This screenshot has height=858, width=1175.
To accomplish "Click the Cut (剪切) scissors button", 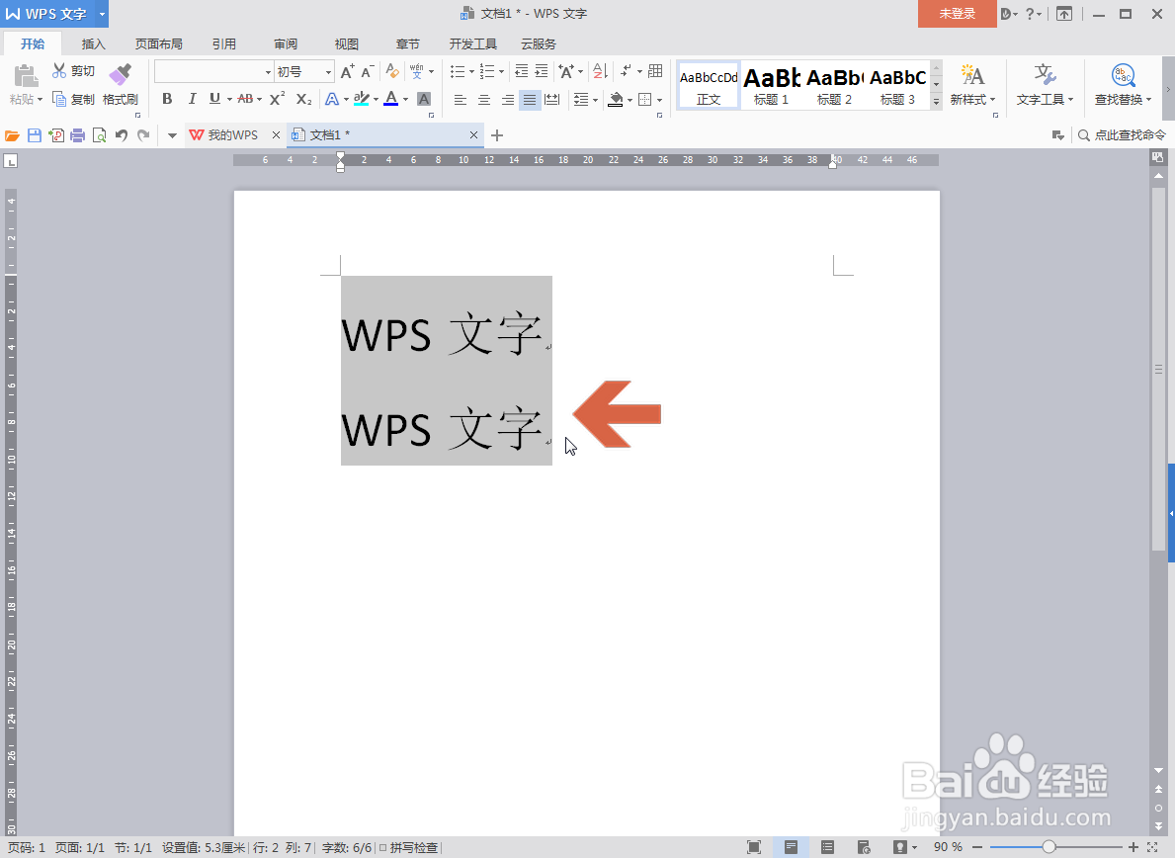I will point(73,71).
